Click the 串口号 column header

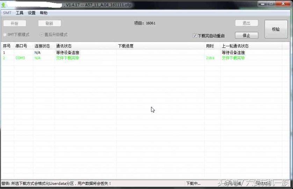tap(21, 46)
